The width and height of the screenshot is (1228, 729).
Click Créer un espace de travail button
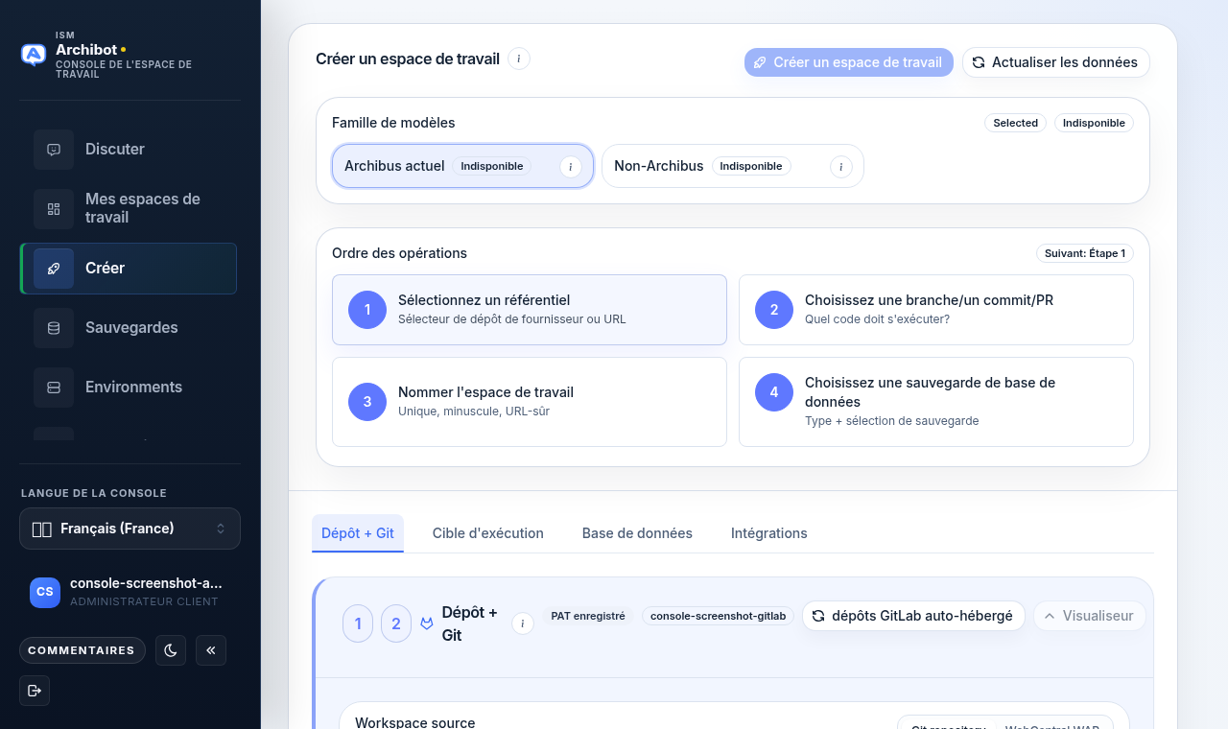(x=849, y=62)
